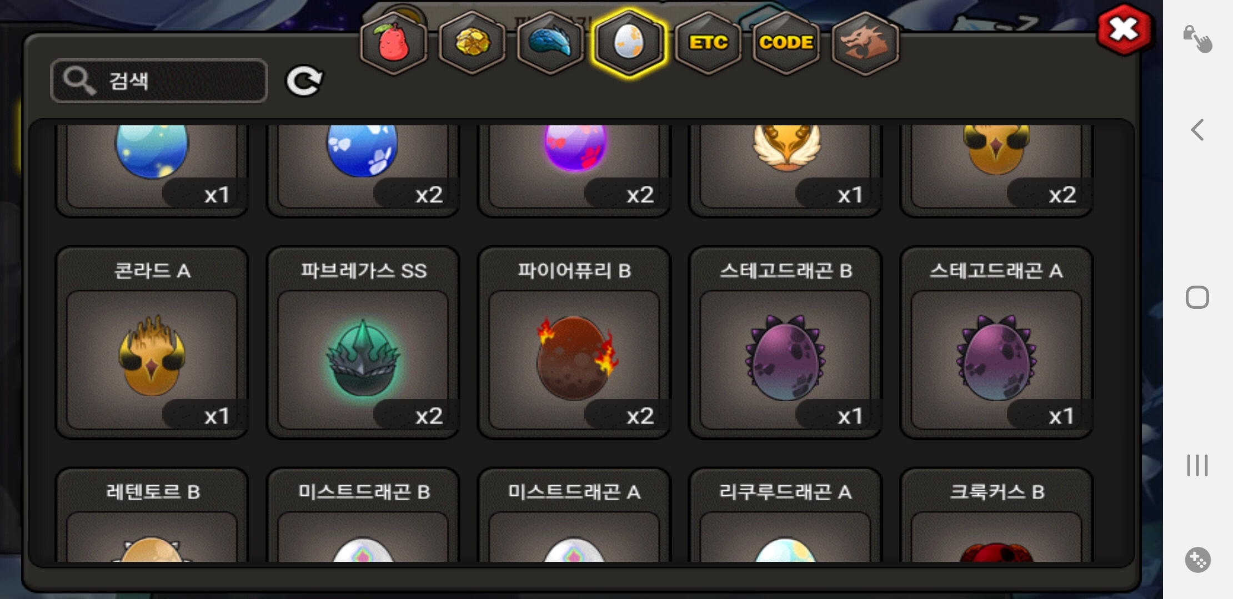Click the 검색 search input field
1233x599 pixels.
159,81
